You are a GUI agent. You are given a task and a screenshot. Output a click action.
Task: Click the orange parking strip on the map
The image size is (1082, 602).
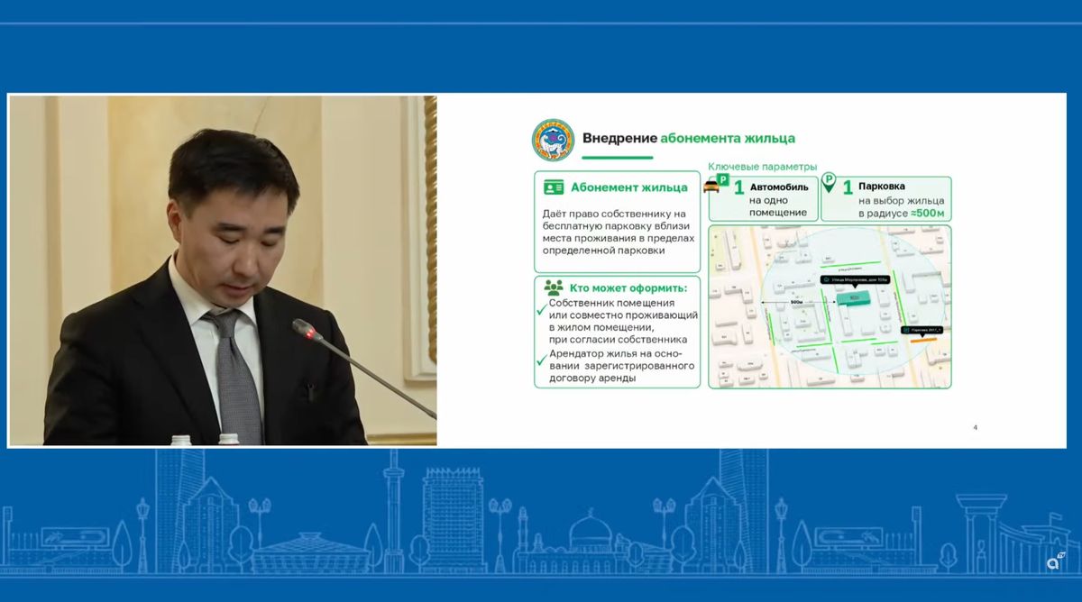click(922, 342)
